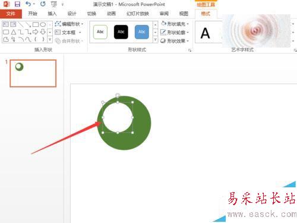Viewport: 297px width, 223px height.
Task: Choose the oval shape
Action: tap(43, 24)
